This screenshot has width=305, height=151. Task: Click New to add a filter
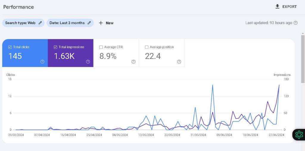[110, 23]
